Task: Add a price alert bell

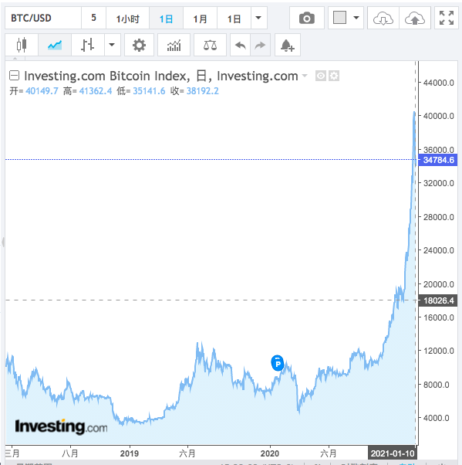Action: [288, 45]
